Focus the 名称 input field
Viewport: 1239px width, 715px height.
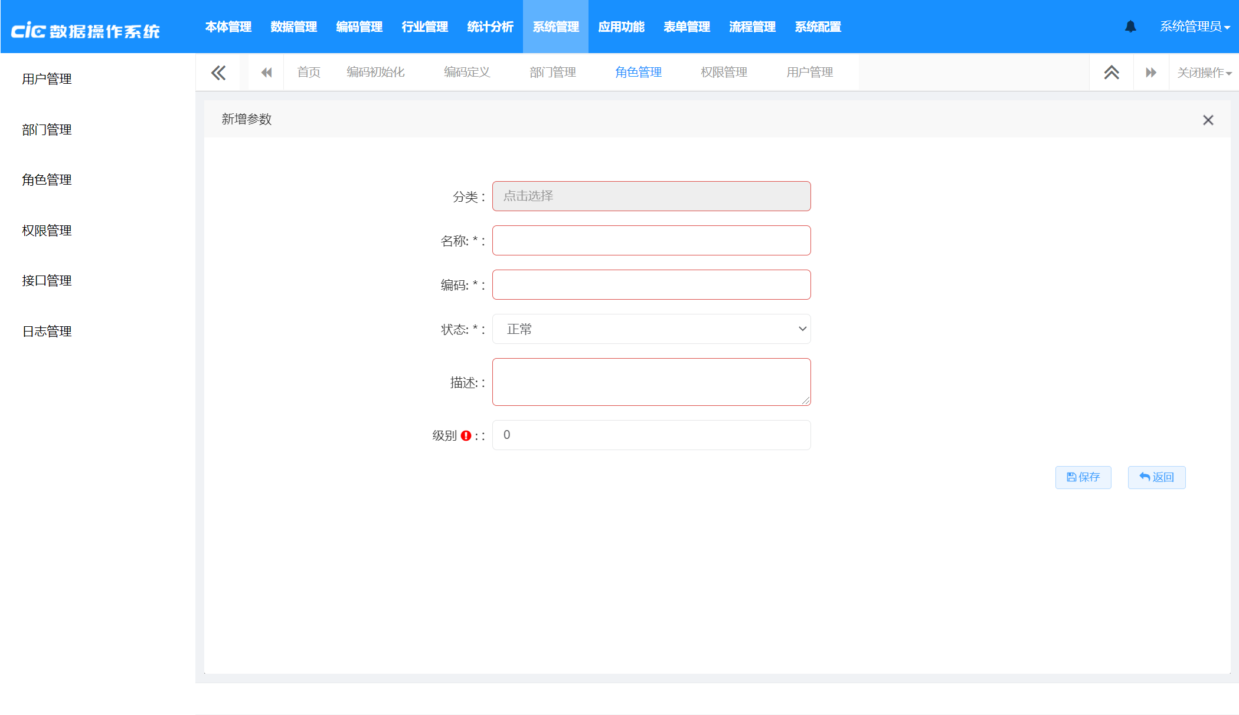pyautogui.click(x=651, y=241)
